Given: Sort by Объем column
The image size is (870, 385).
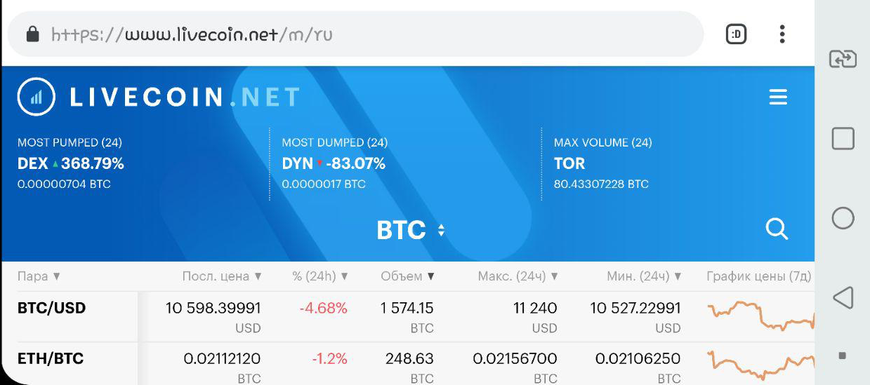Looking at the screenshot, I should pyautogui.click(x=407, y=276).
